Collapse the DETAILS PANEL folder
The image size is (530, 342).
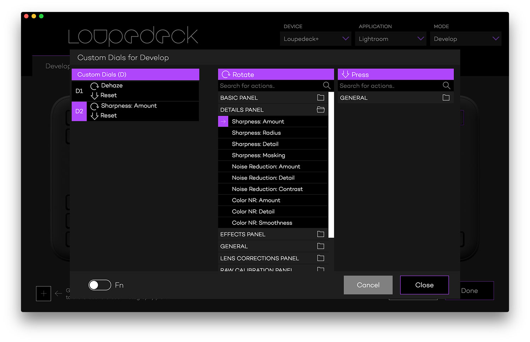point(273,110)
